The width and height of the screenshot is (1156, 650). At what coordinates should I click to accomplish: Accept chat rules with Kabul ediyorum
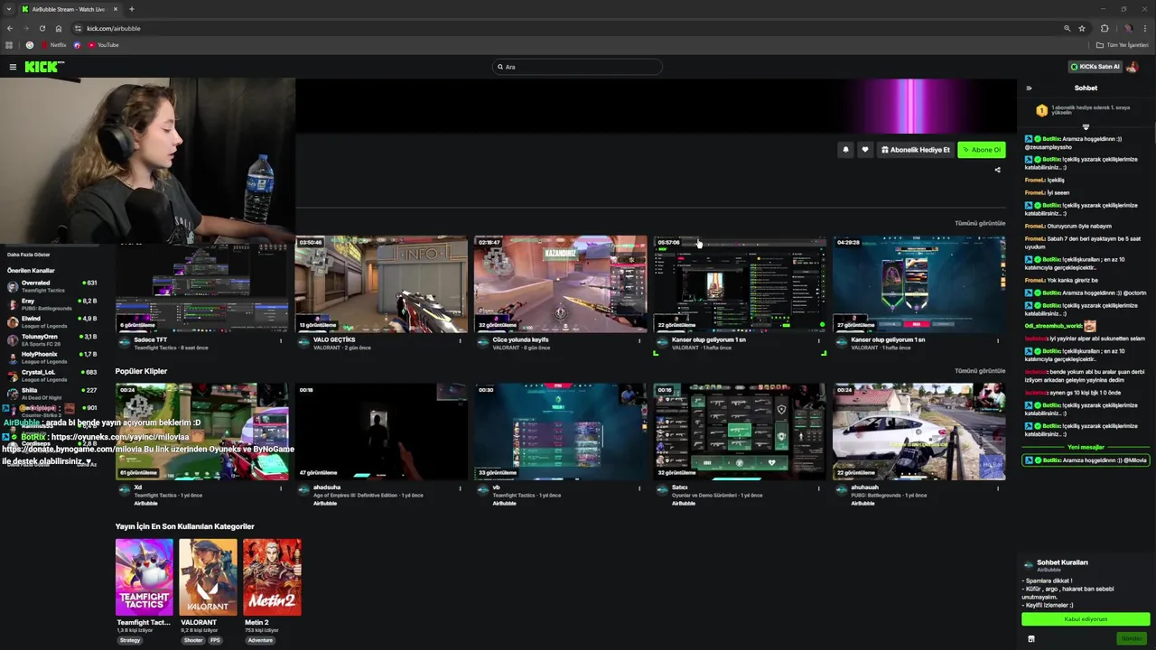[1086, 619]
